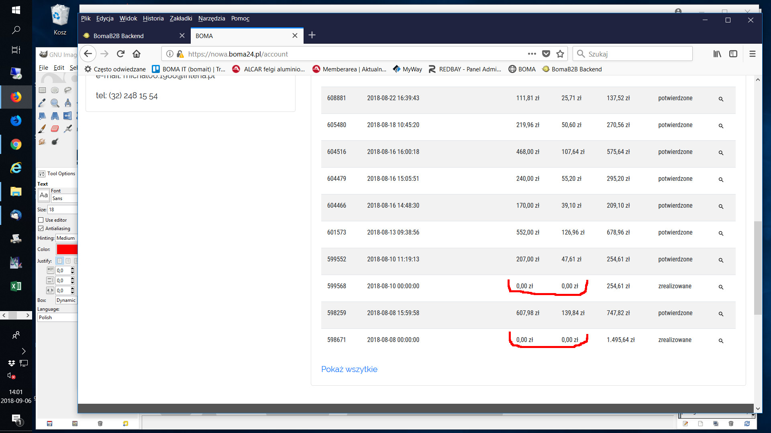771x433 pixels.
Task: Open the MyWay bookmark
Action: coord(408,69)
